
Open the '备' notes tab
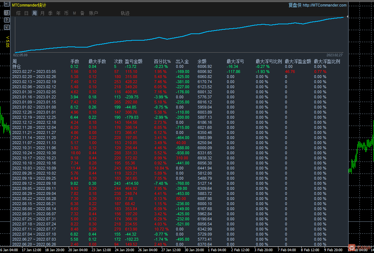tap(82, 13)
